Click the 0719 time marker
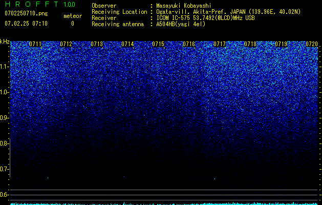 tap(281, 44)
